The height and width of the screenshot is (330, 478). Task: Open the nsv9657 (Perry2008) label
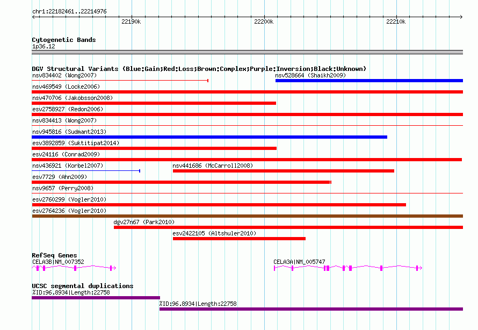(63, 188)
